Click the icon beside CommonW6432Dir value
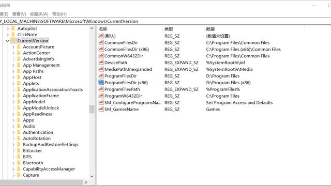 tap(101, 56)
